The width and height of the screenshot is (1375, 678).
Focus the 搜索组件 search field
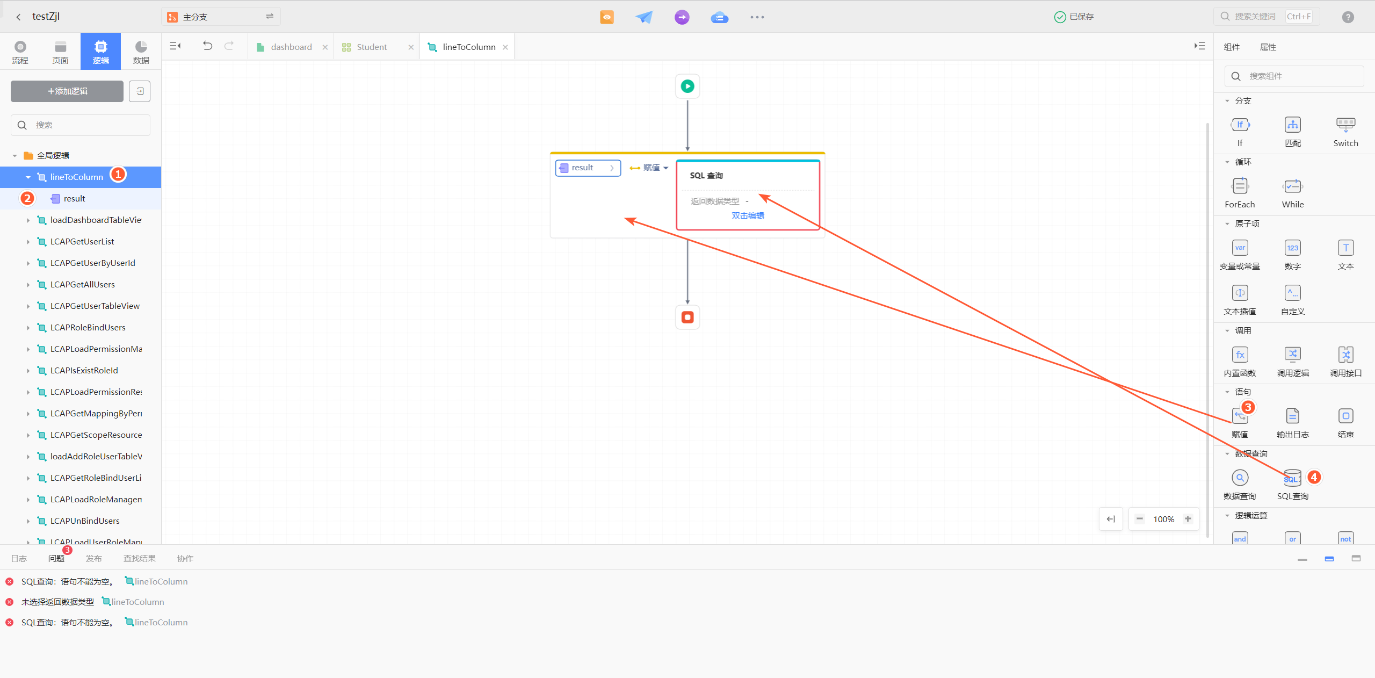pos(1294,76)
